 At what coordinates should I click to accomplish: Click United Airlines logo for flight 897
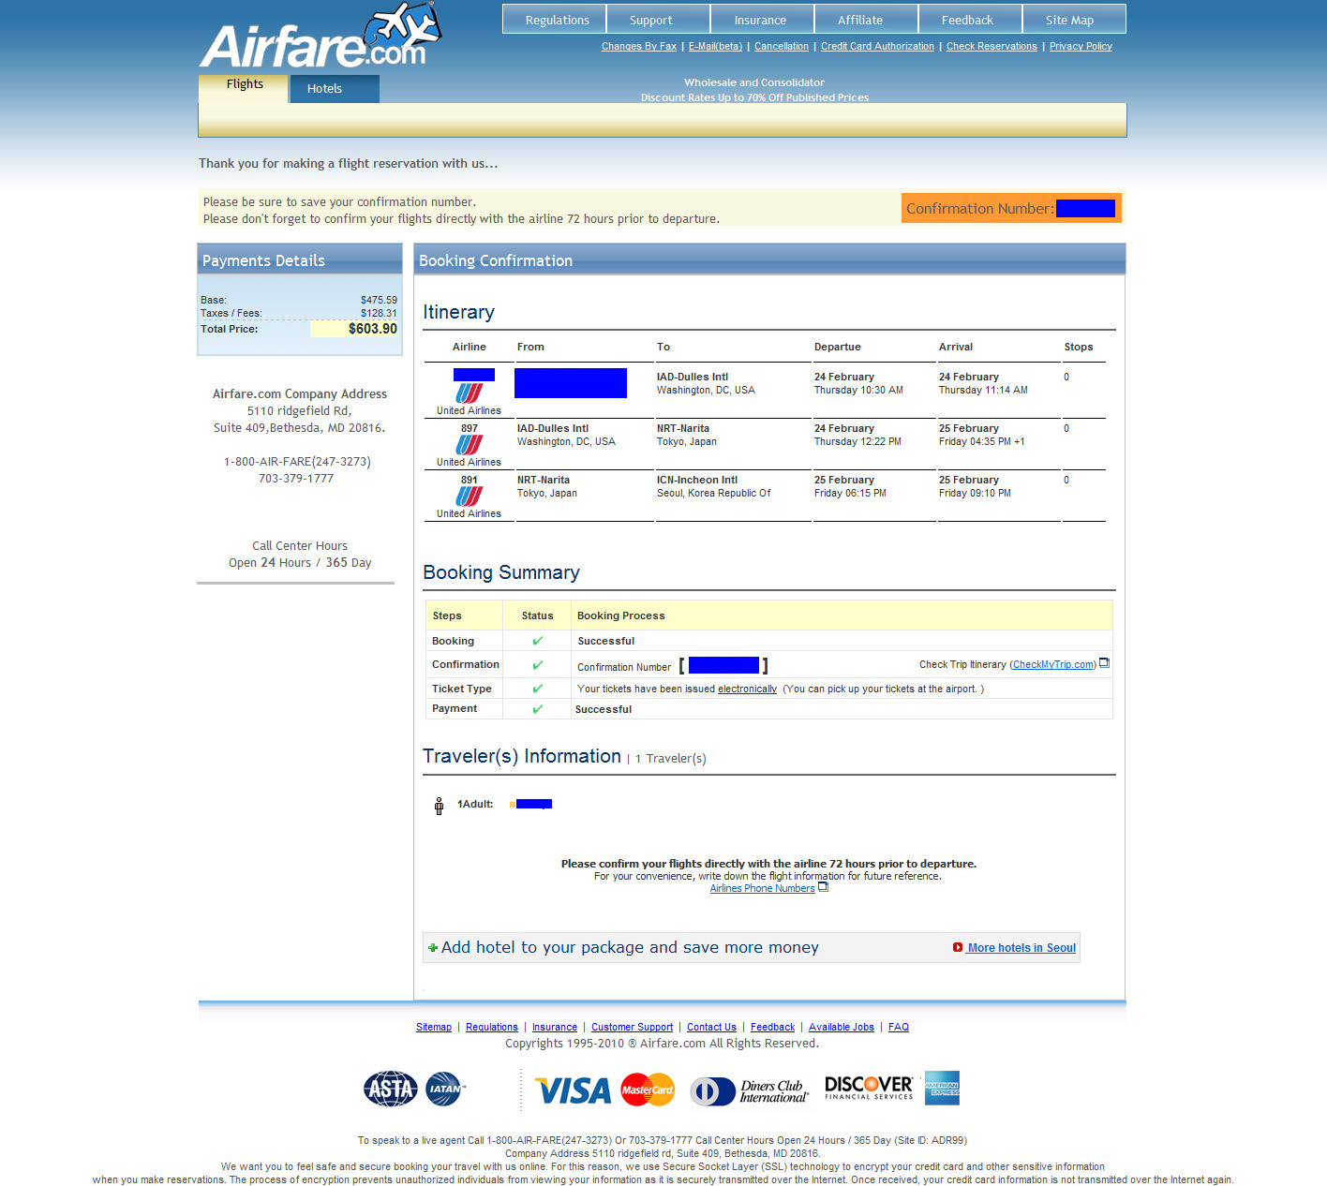coord(470,444)
